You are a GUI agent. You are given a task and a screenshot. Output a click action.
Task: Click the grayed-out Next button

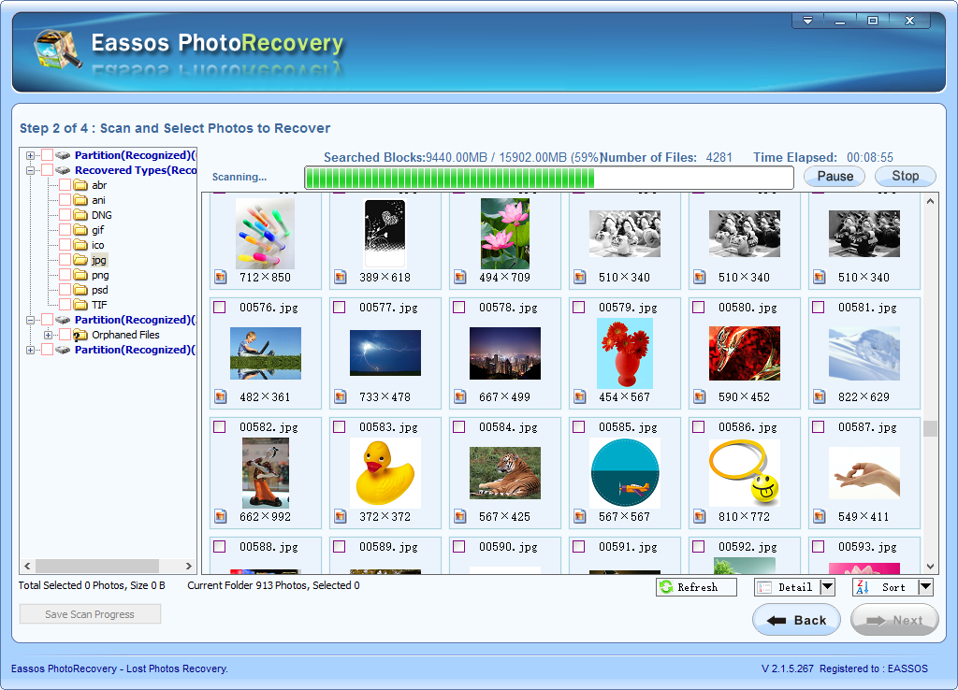tap(894, 620)
